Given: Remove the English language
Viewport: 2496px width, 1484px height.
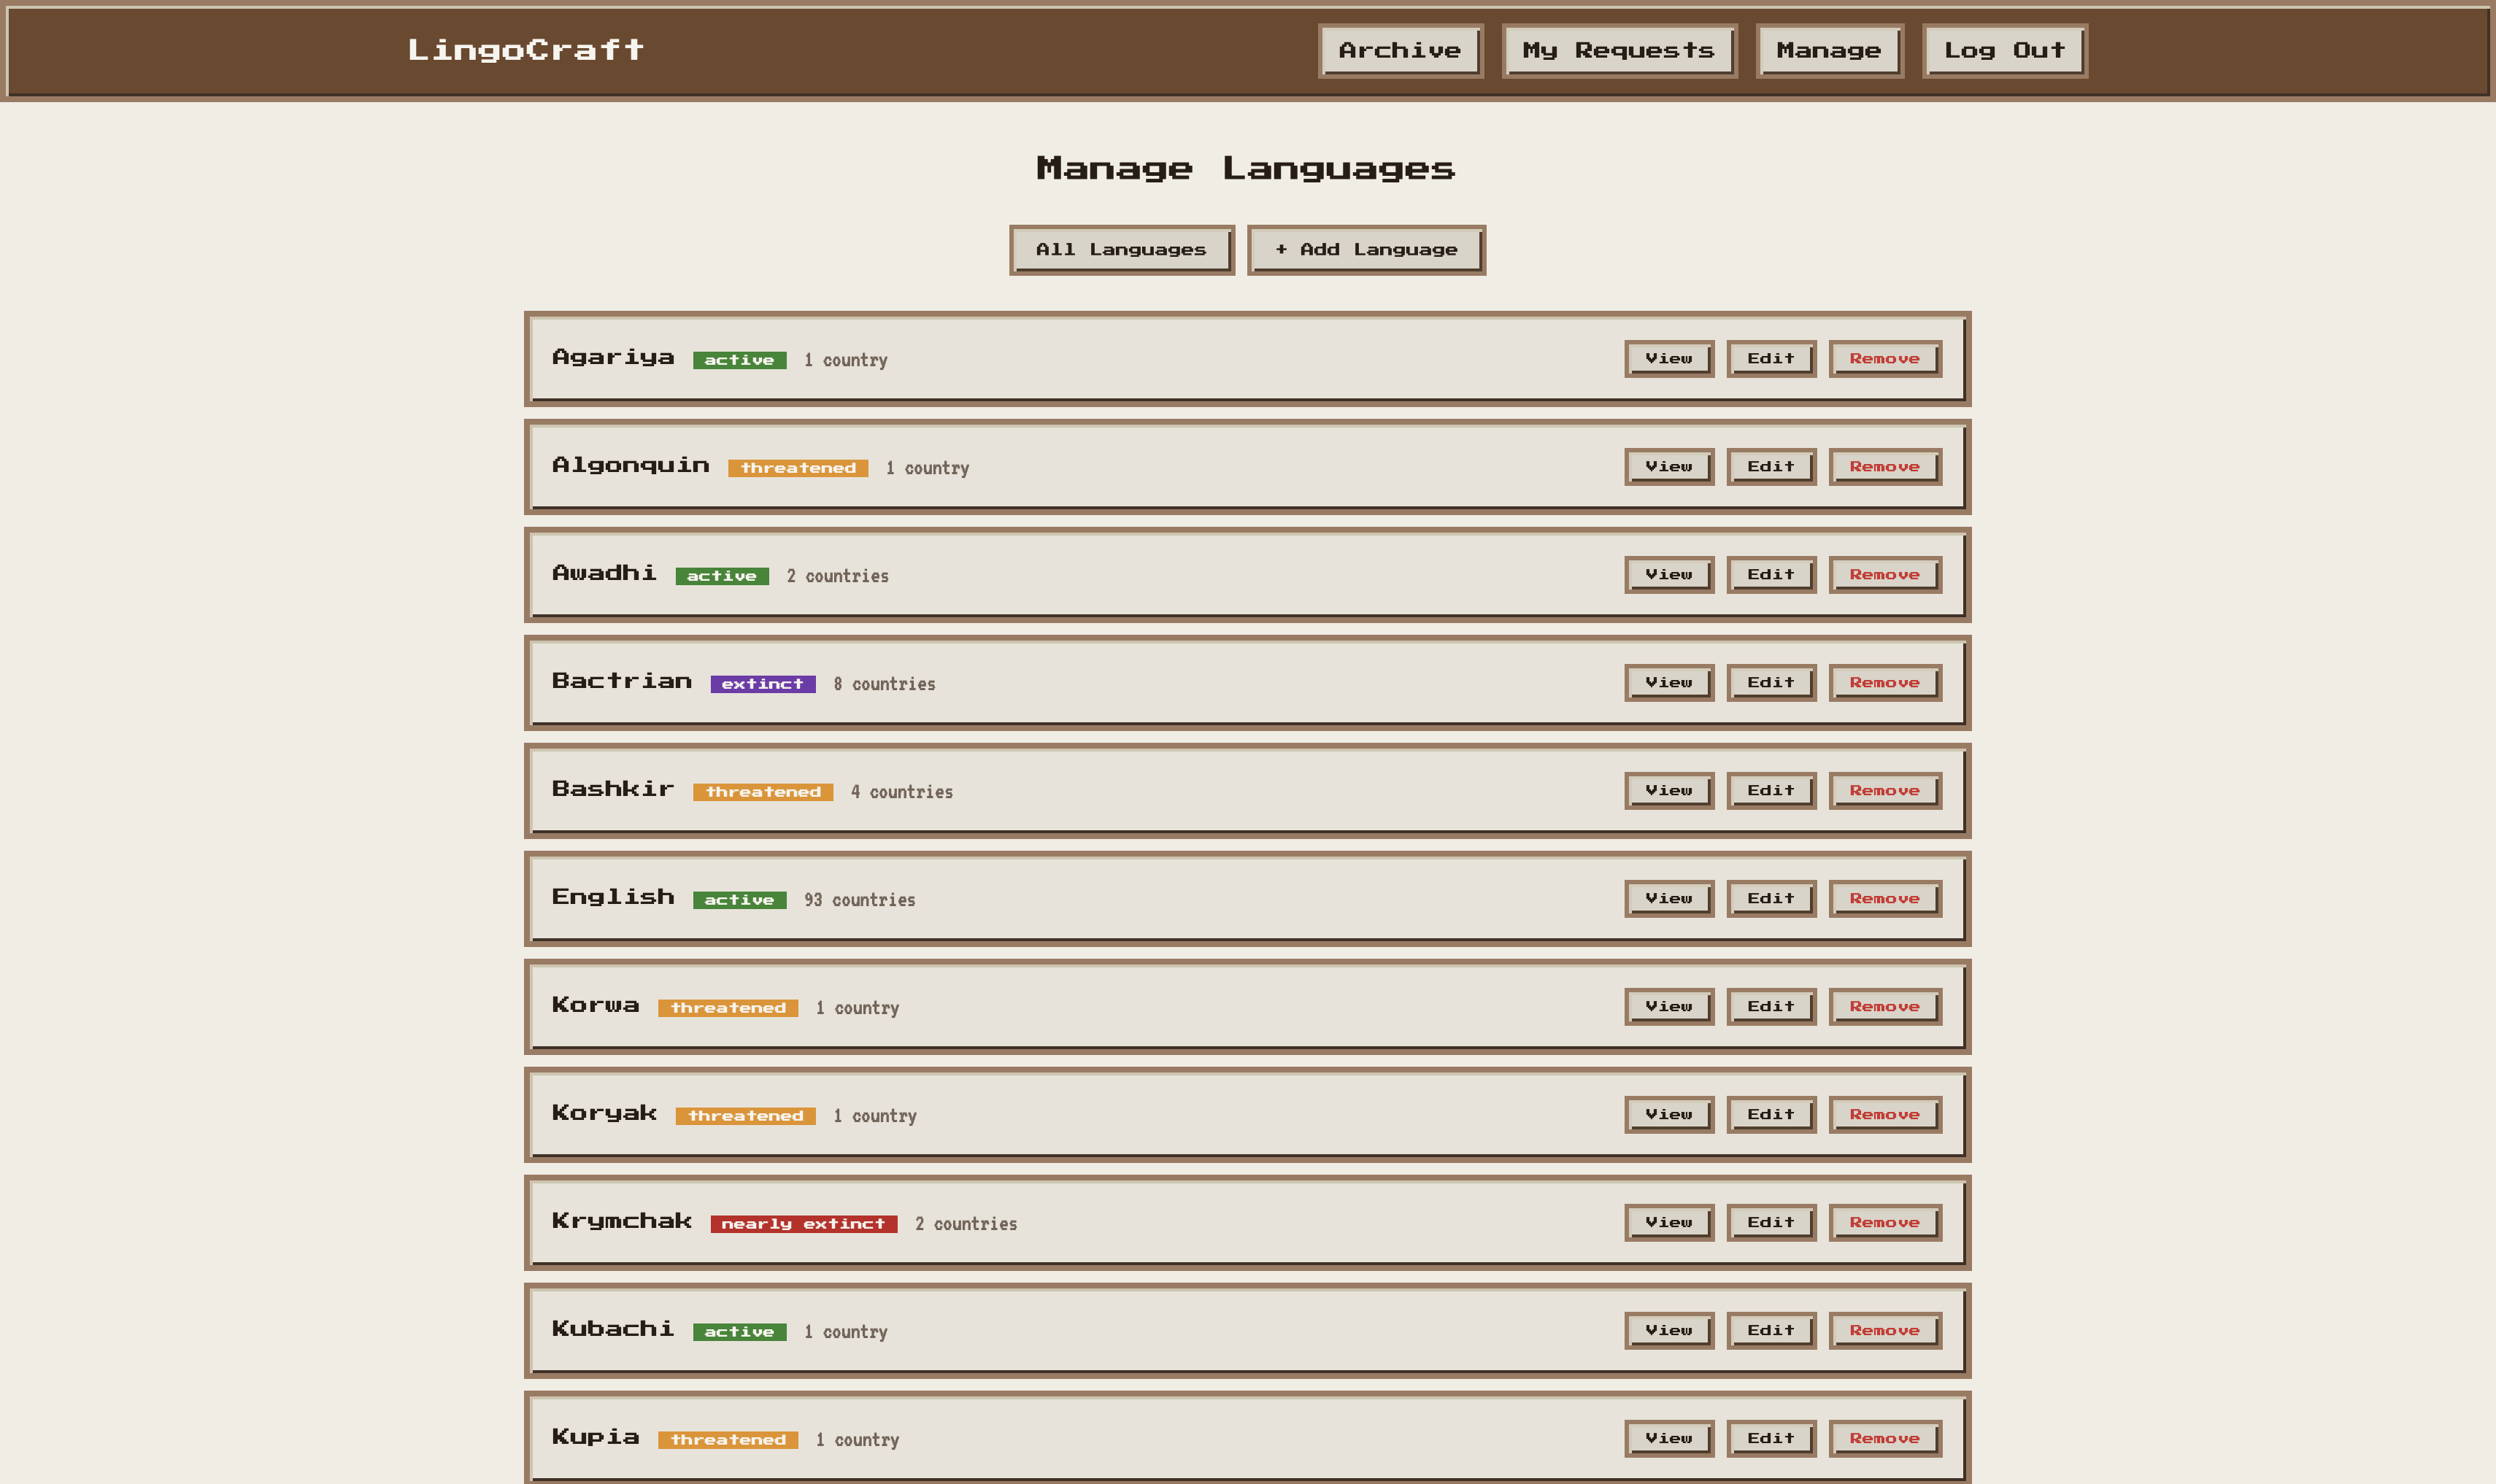Looking at the screenshot, I should click(x=1884, y=899).
